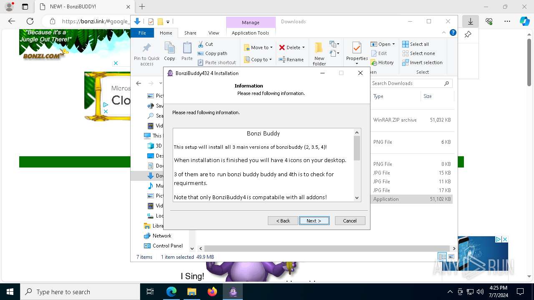Open new browser tab
This screenshot has height=300, width=534.
click(142, 7)
